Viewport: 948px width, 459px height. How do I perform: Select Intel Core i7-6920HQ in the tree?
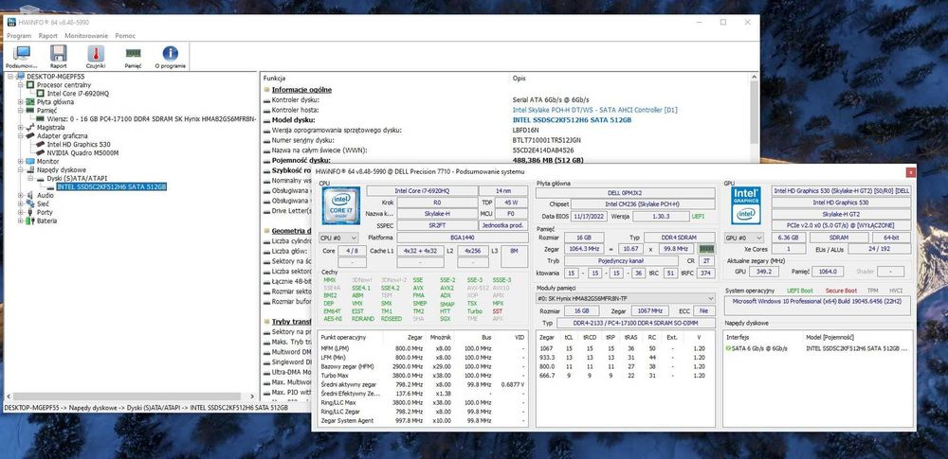pyautogui.click(x=78, y=94)
